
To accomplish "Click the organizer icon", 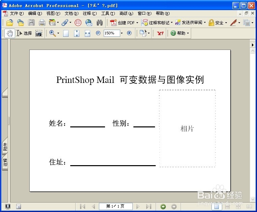I will 52,23.
